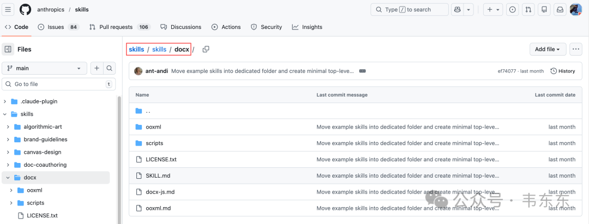Collapse the docx folder chevron in tree
Screen dimensions: 589x224
8,178
